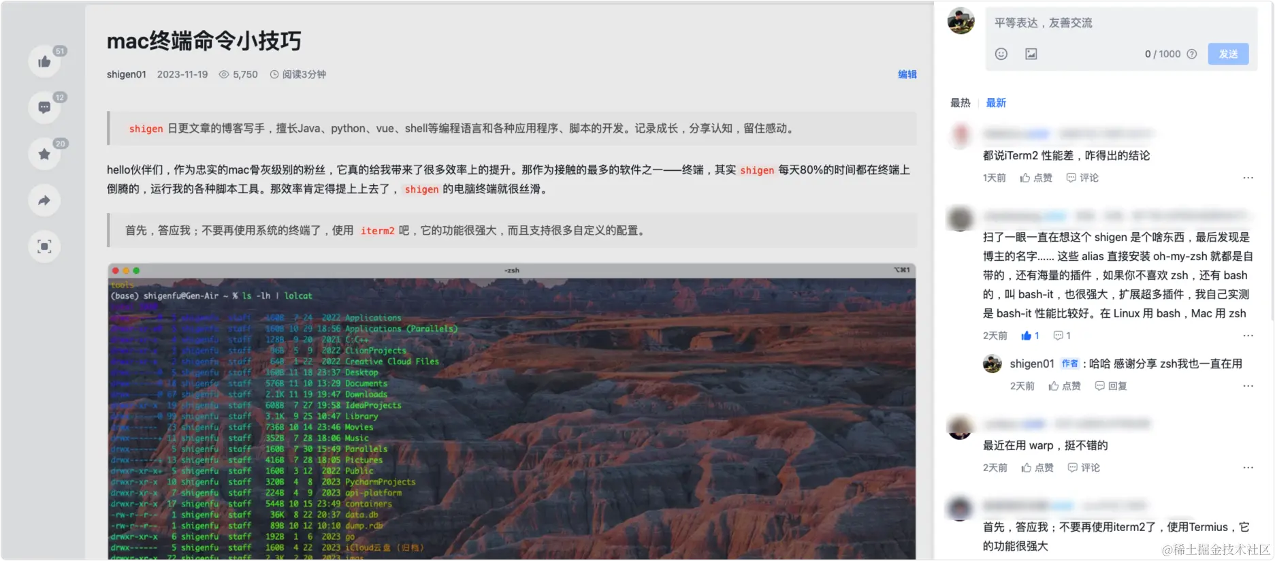This screenshot has height=561, width=1275.
Task: Click commenter avatar beside warp comment
Action: click(x=961, y=427)
